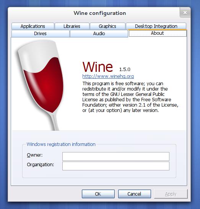Switch to the Audio tab
The height and width of the screenshot is (209, 200).
(x=99, y=34)
